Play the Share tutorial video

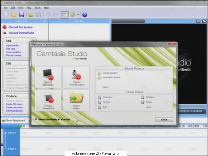tap(147, 102)
